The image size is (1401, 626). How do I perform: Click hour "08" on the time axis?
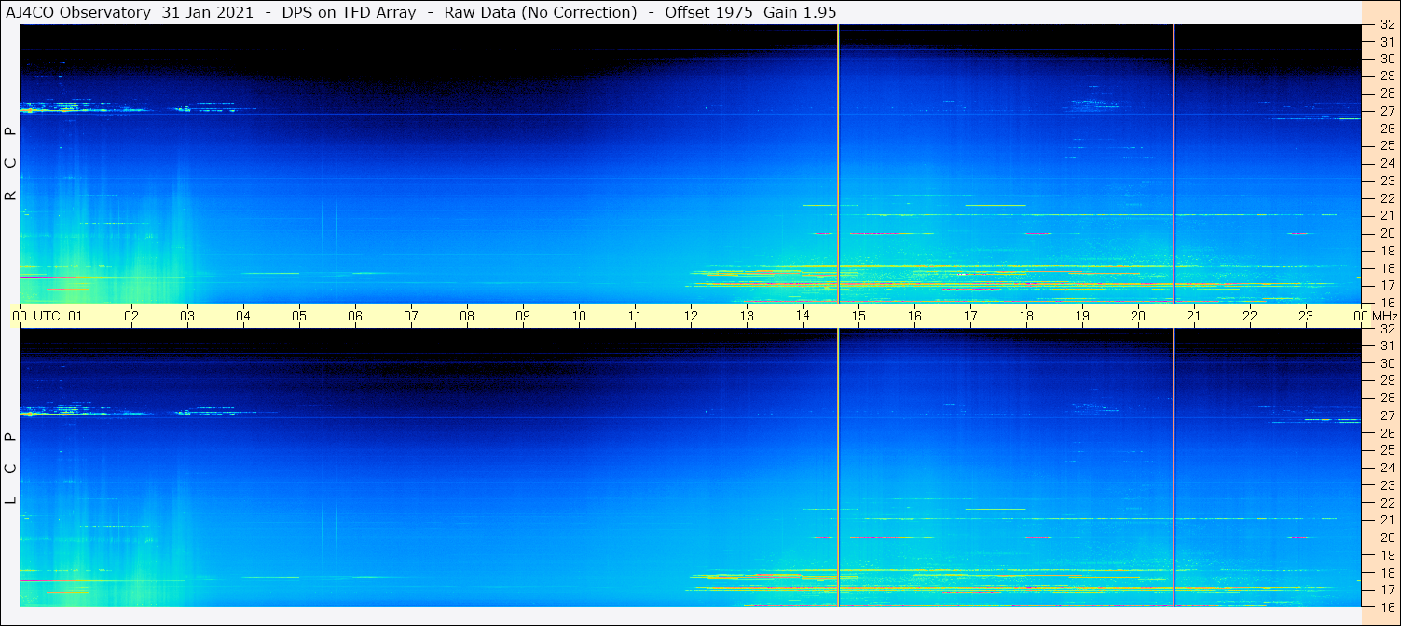[x=467, y=316]
